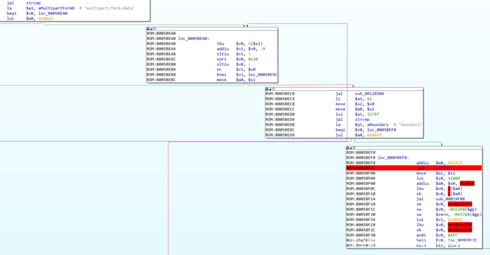Screen dimensions: 490x255
Task: Click branch target loc_8005BEF8 in beqz line
Action: click(x=382, y=130)
